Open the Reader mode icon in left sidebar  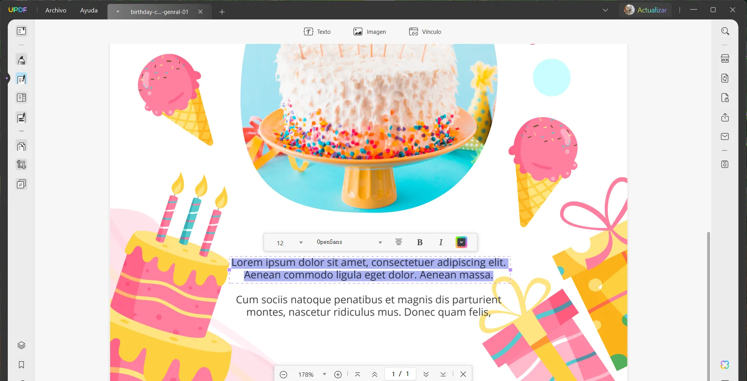point(21,31)
